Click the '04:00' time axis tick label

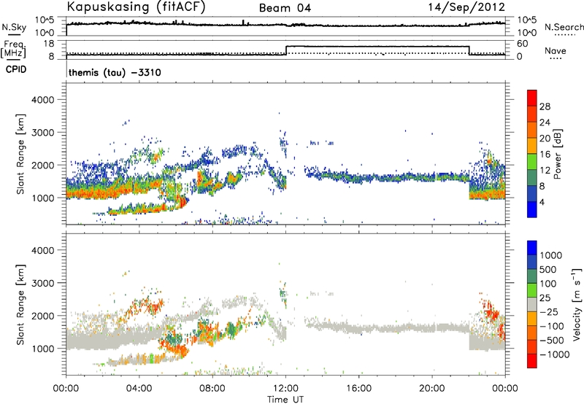click(x=139, y=389)
